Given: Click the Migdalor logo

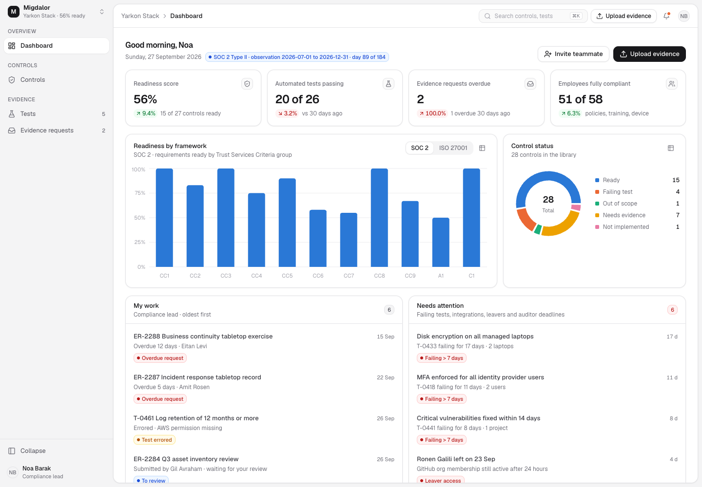Looking at the screenshot, I should pos(14,12).
